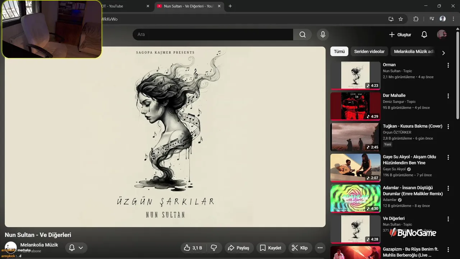Click the Klip scissors button
The width and height of the screenshot is (460, 259).
coord(300,248)
